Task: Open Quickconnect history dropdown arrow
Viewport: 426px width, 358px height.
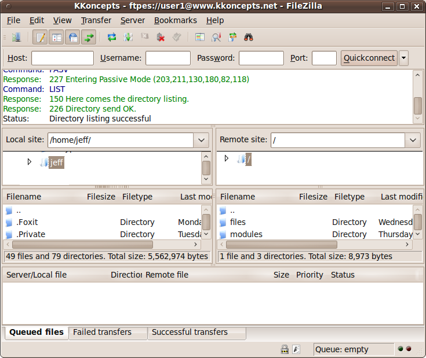Action: tap(404, 58)
